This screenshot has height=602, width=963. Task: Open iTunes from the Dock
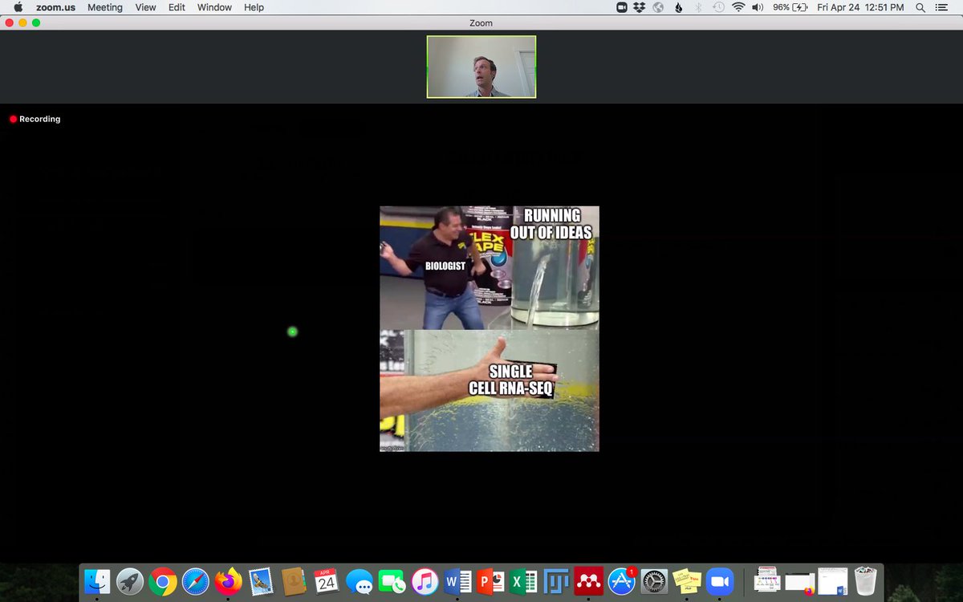tap(425, 580)
